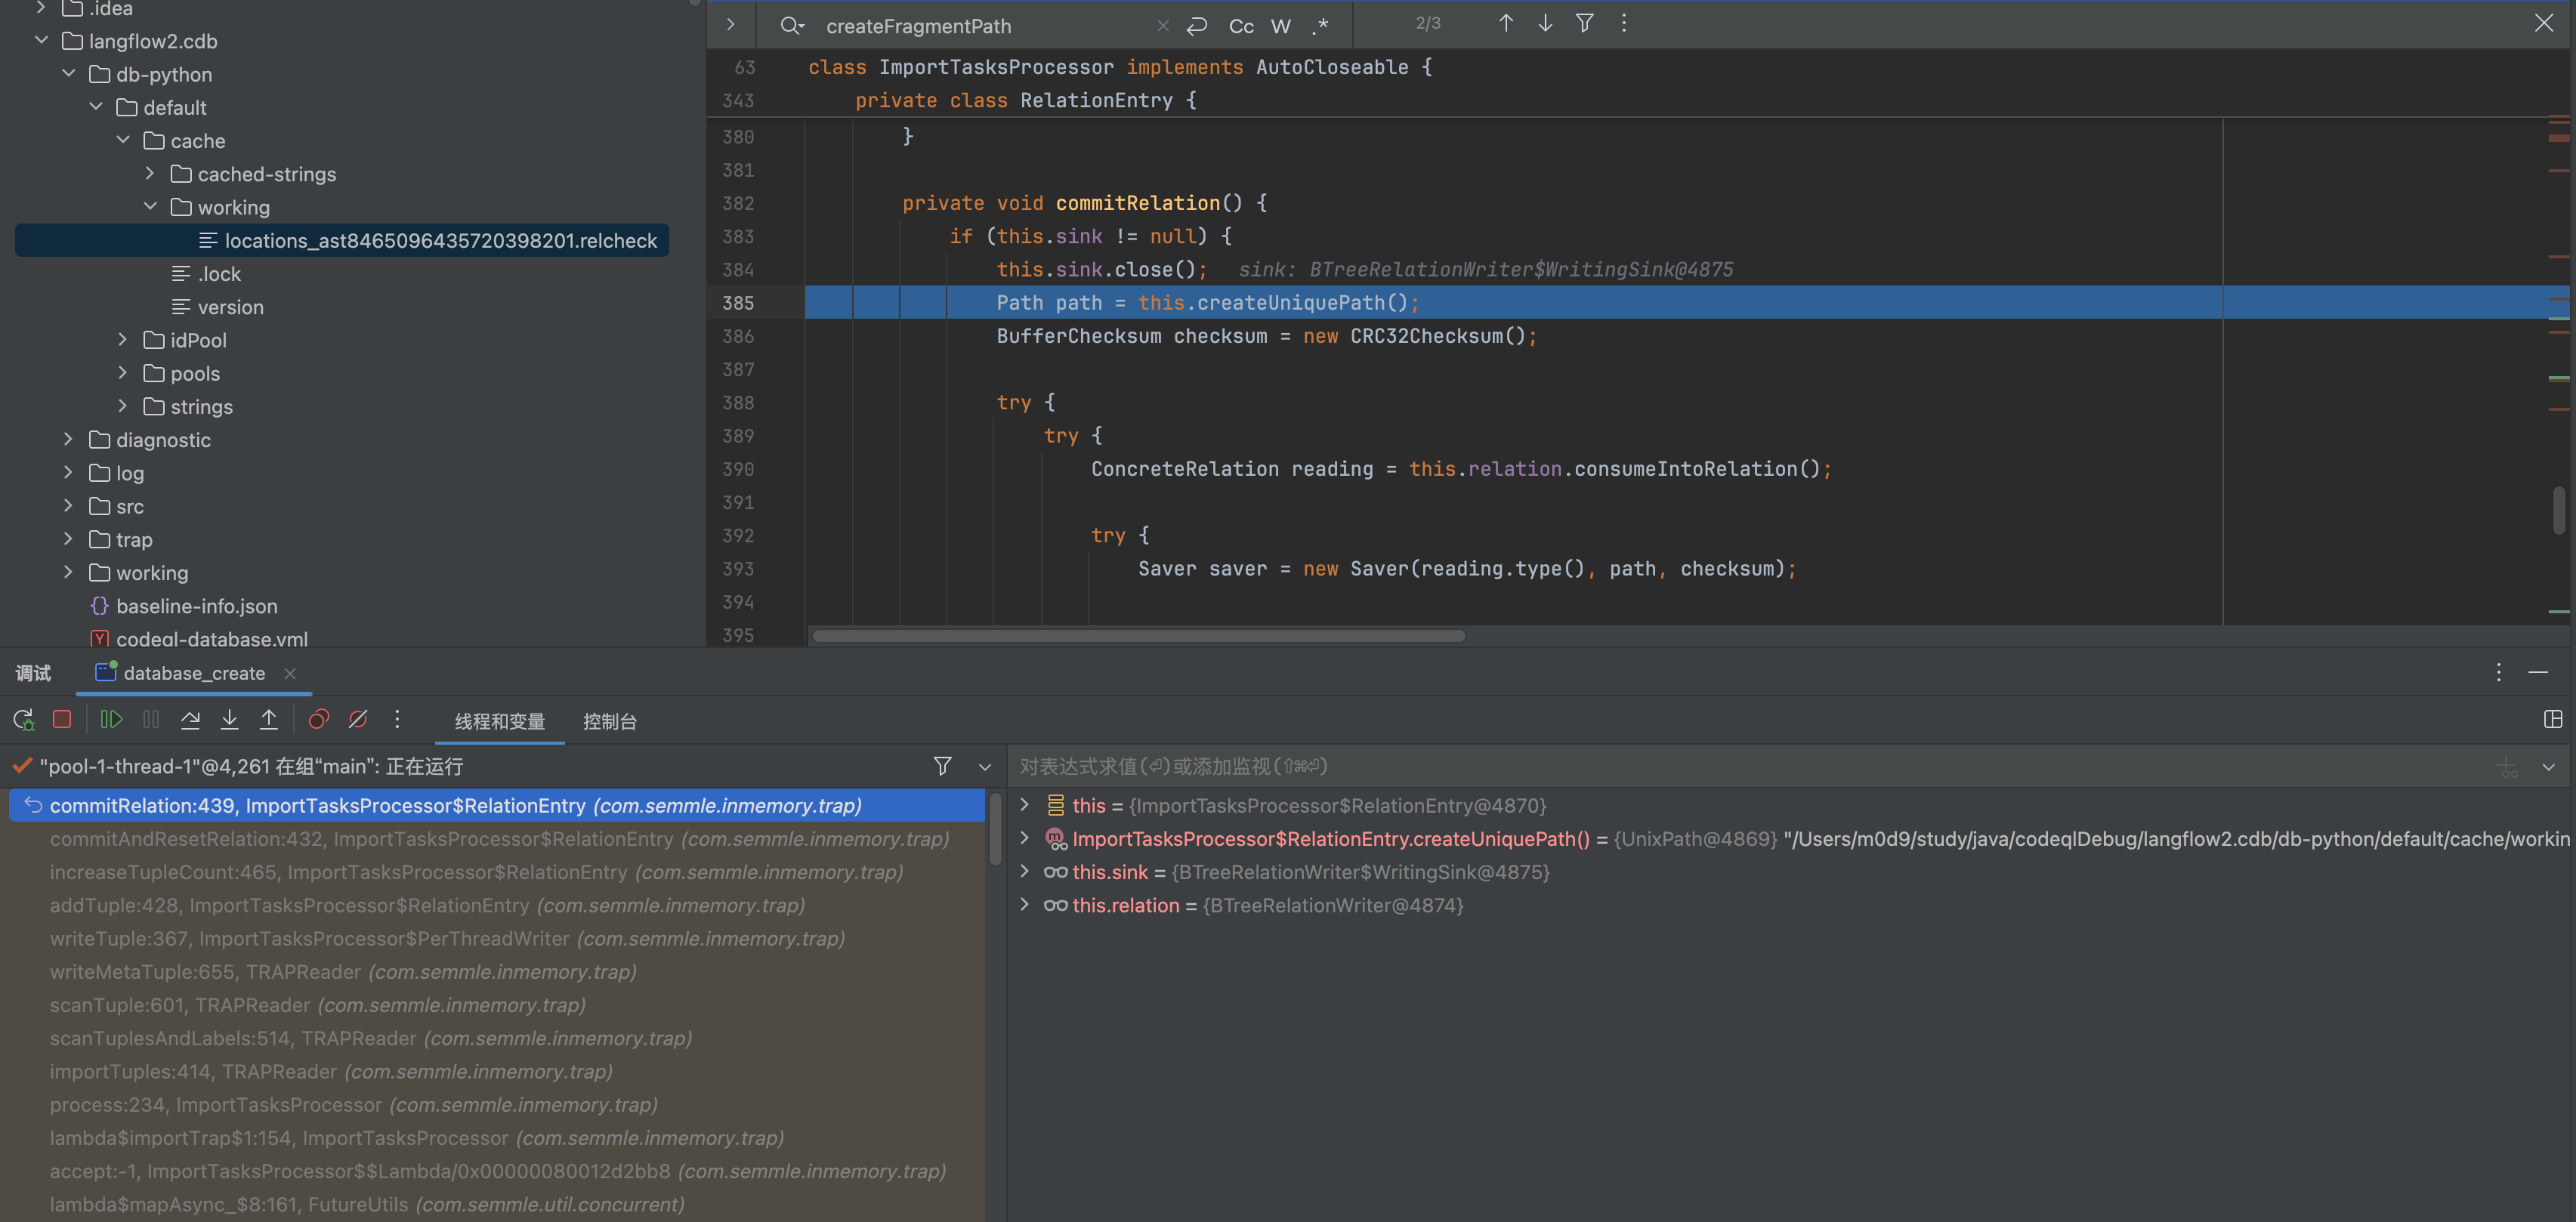Expand the idPool folder
The image size is (2576, 1222).
[x=123, y=340]
